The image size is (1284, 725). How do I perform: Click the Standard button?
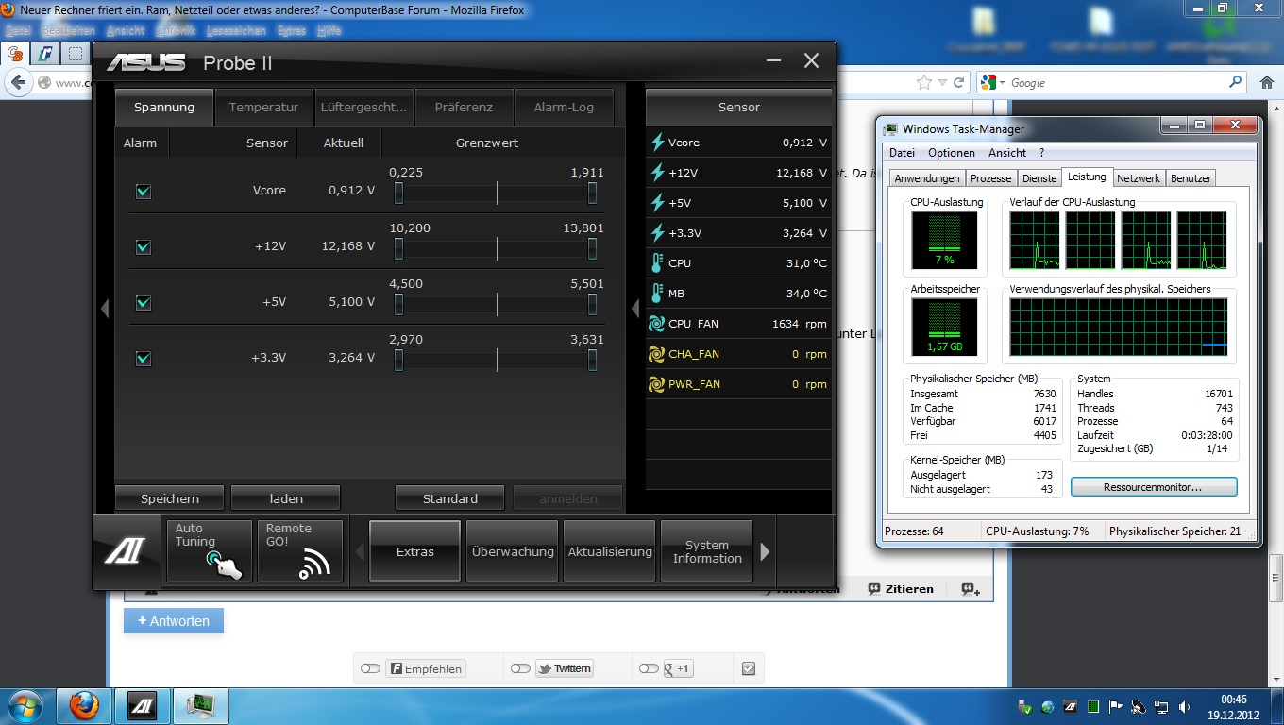click(450, 498)
